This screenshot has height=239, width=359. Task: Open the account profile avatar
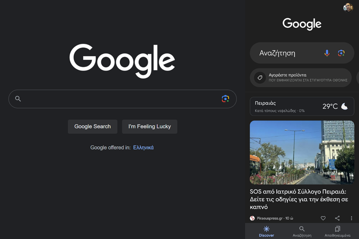coord(348,8)
